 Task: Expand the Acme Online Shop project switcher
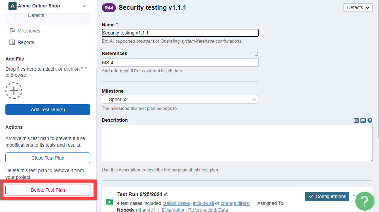point(84,6)
